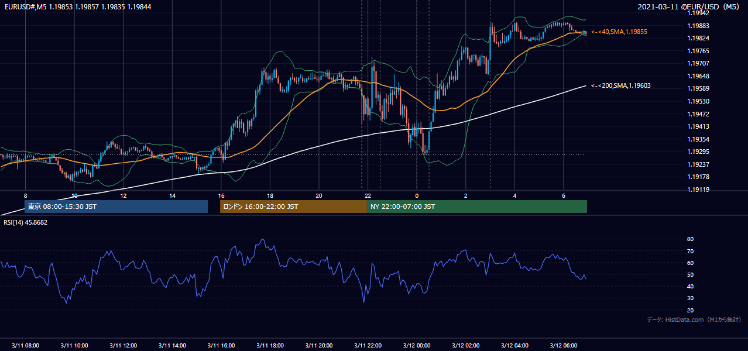Click RSI scale level 50
The height and width of the screenshot is (351, 748).
690,274
